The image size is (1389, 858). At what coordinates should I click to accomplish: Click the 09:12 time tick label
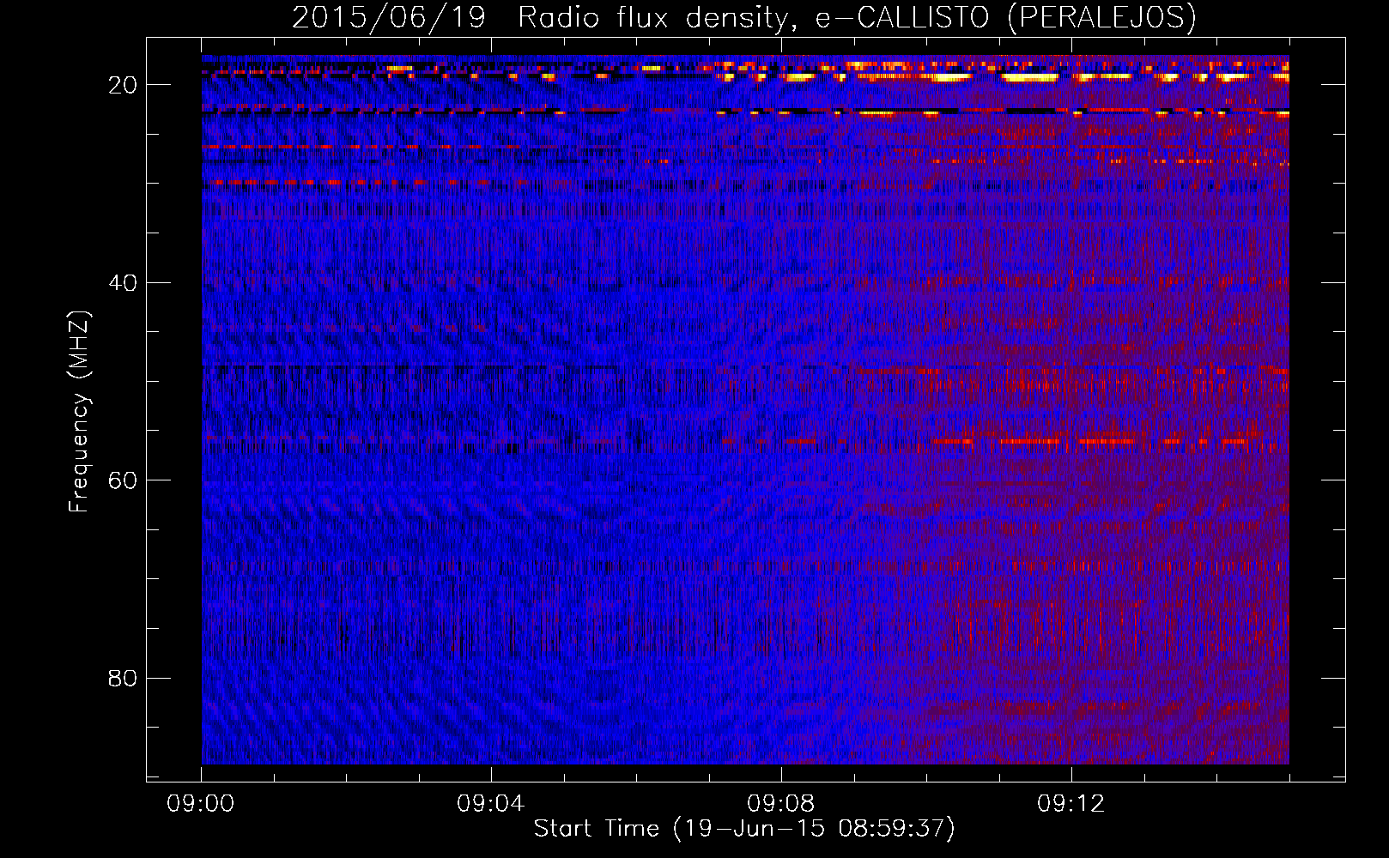[x=1071, y=804]
